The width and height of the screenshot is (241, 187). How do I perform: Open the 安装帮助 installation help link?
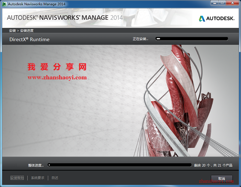(17, 178)
